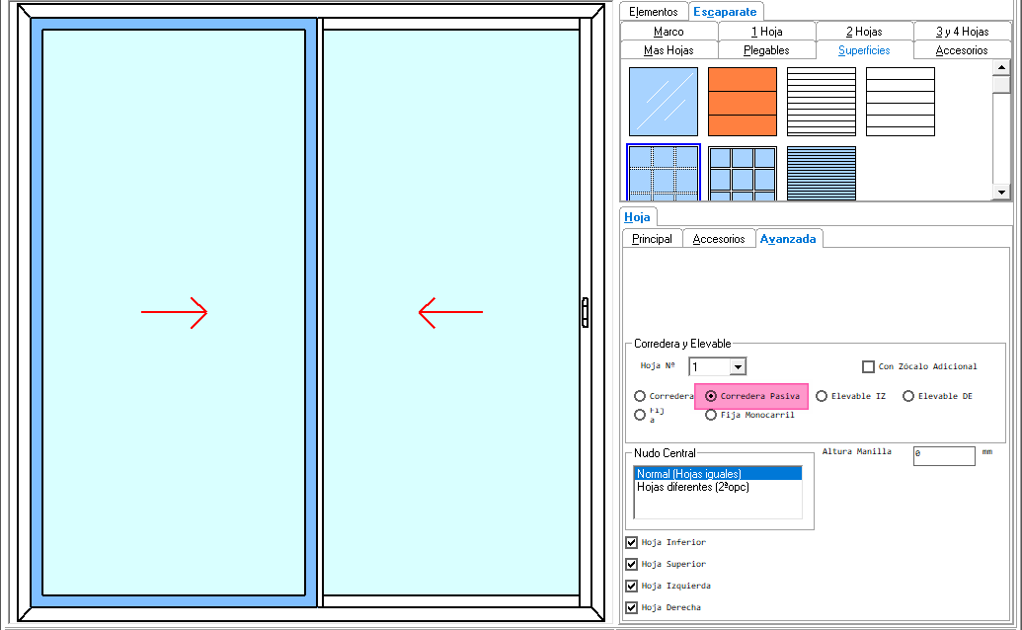Open the Superficies tab

coord(864,50)
